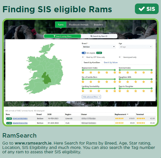This screenshot has height=158, width=161.
Task: Switch to Search by Values tab
Action: pyautogui.click(x=111, y=62)
